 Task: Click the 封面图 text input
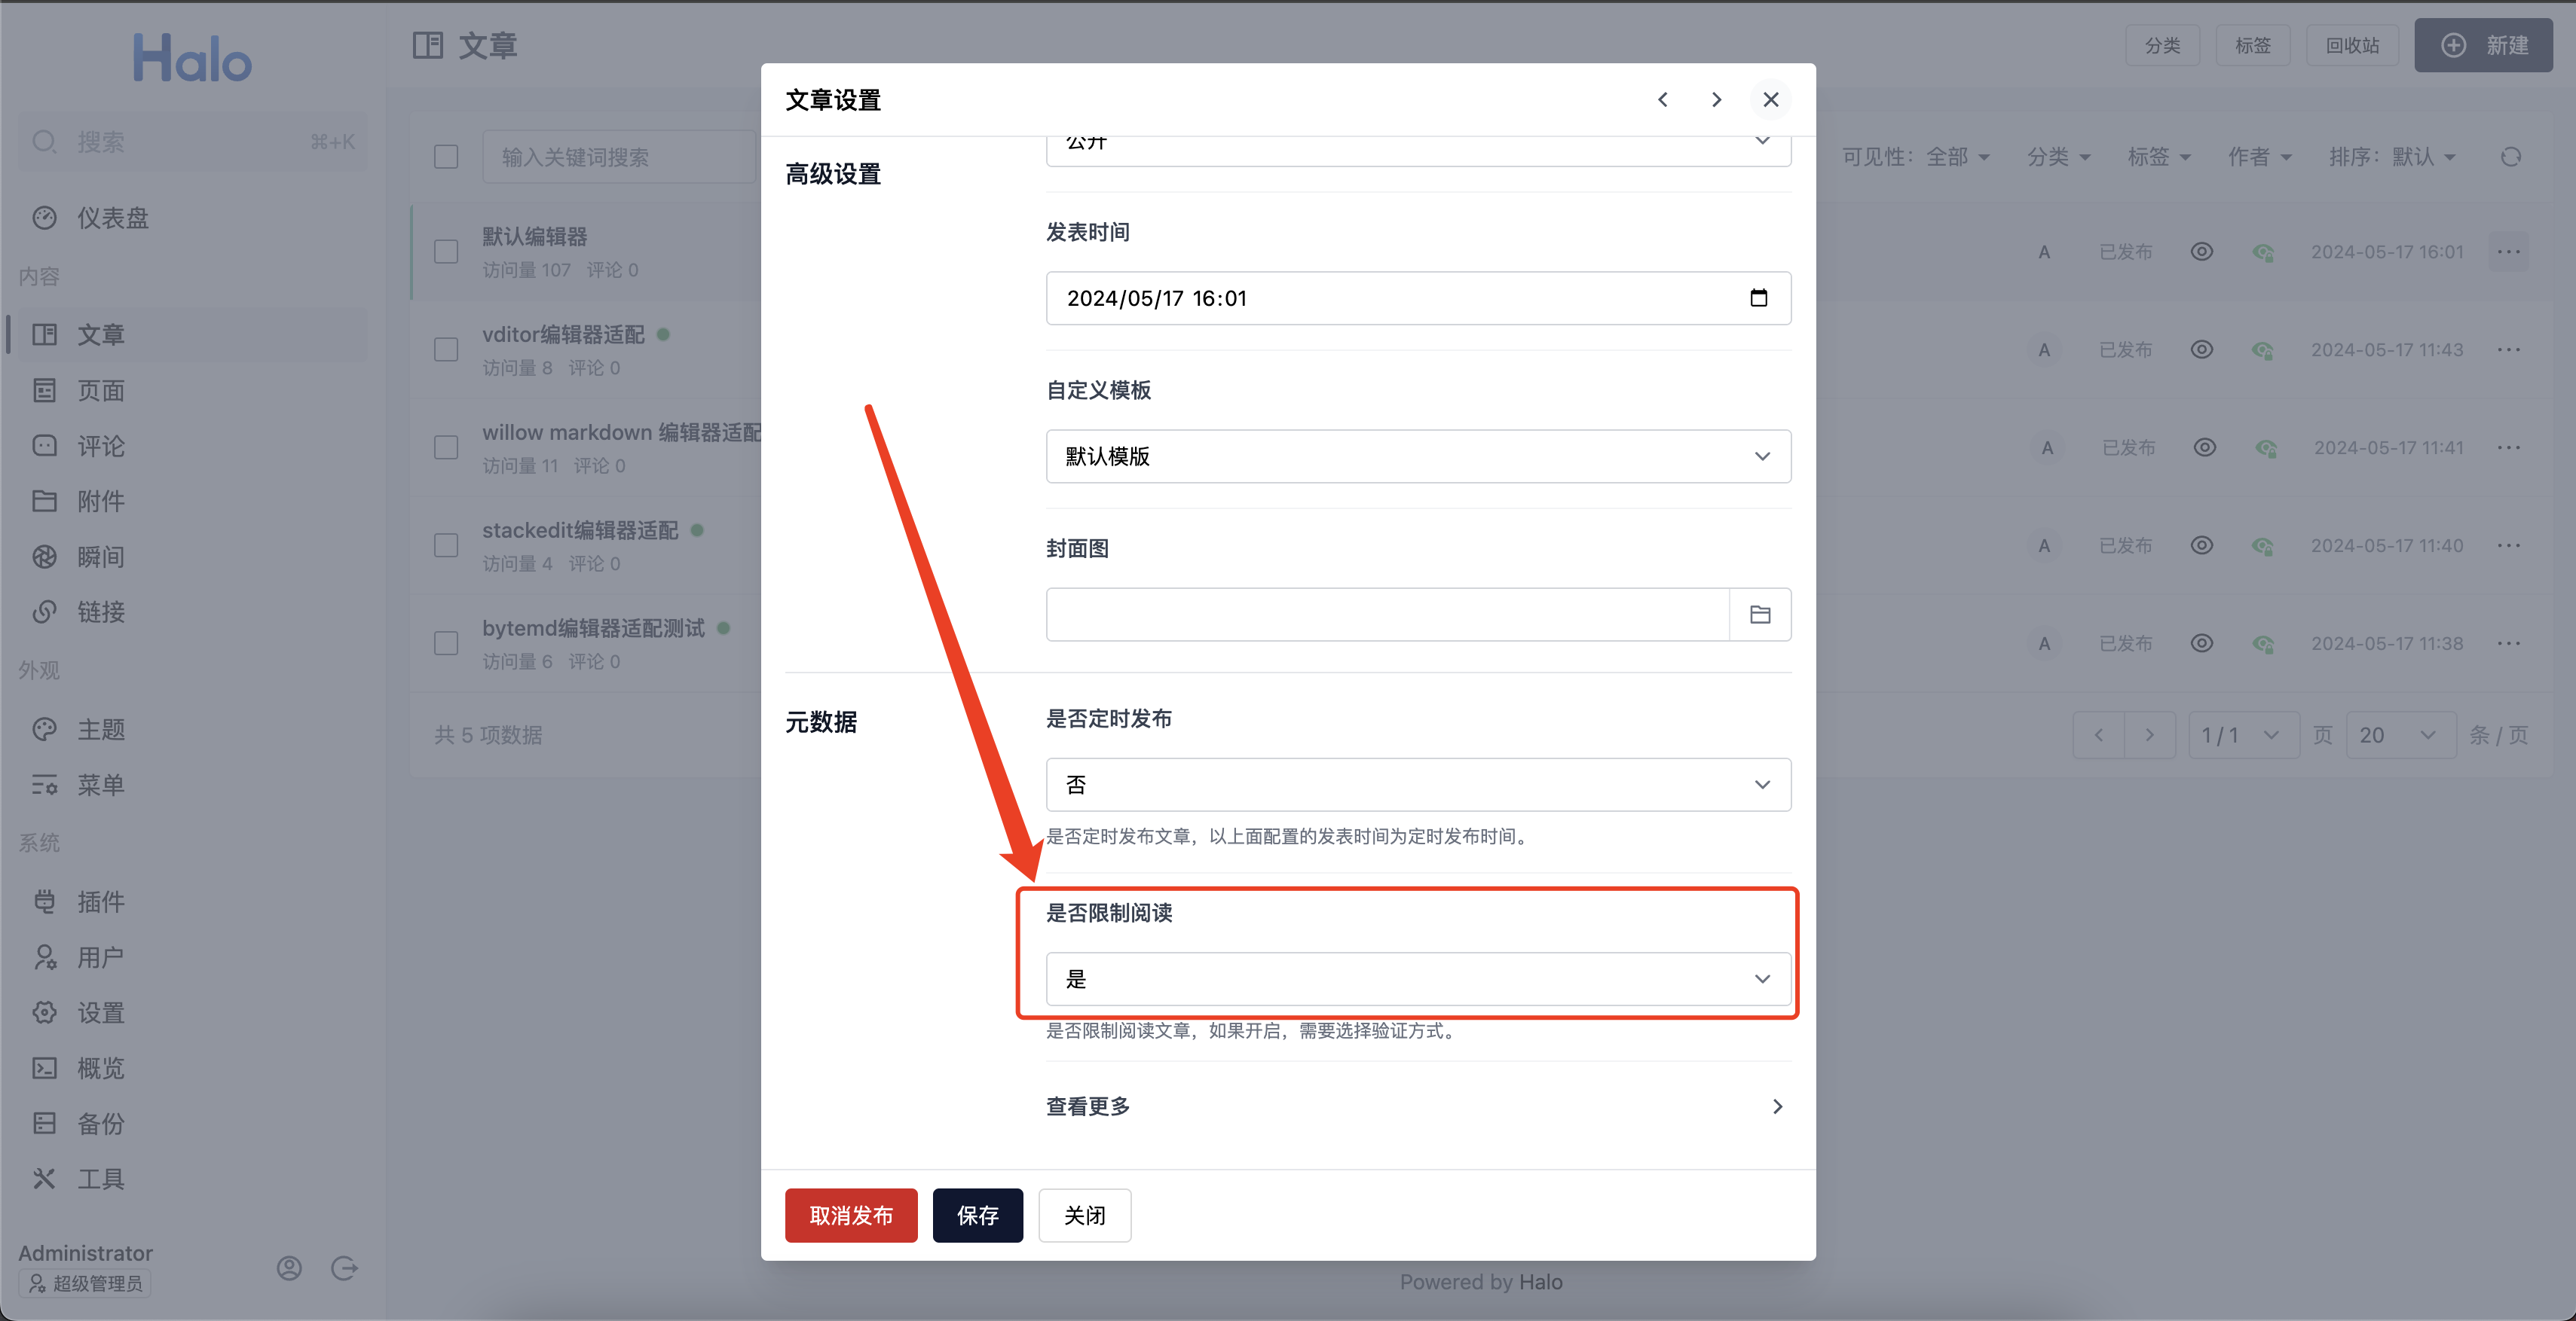click(1388, 615)
